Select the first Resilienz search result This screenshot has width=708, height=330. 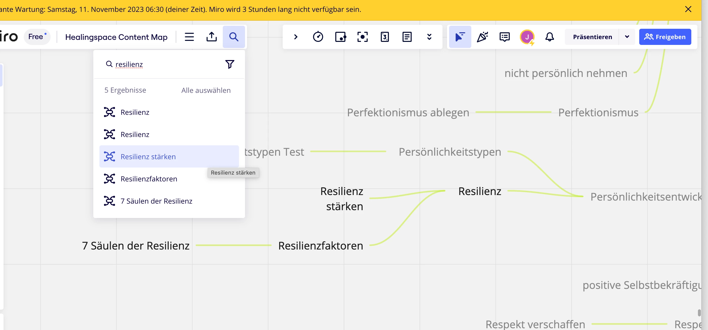pos(169,112)
